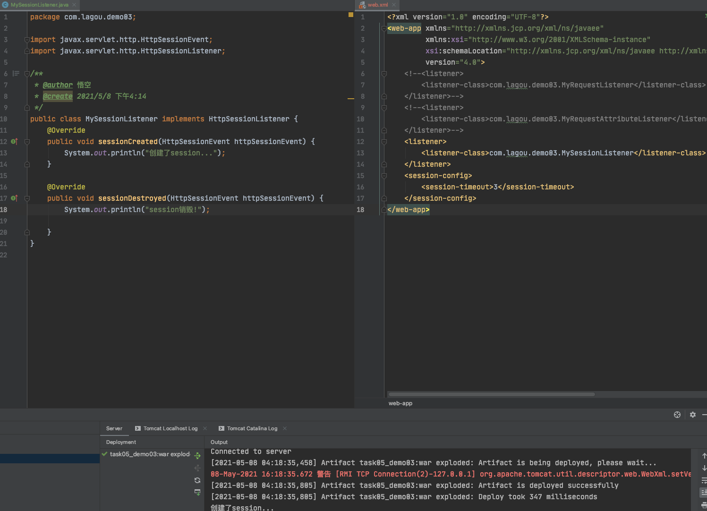Click the Down the stack trace arrow
Viewport: 707px width, 511px height.
pyautogui.click(x=704, y=468)
